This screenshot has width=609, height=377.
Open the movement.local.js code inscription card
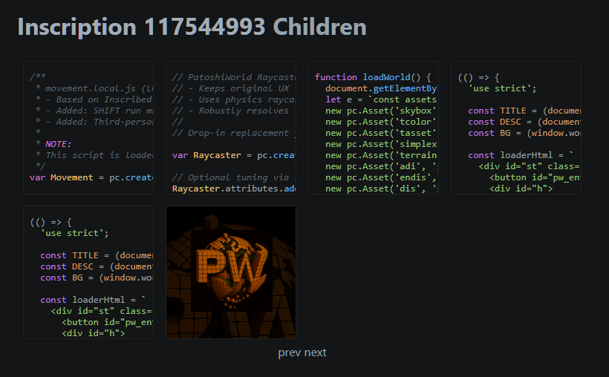click(x=88, y=128)
